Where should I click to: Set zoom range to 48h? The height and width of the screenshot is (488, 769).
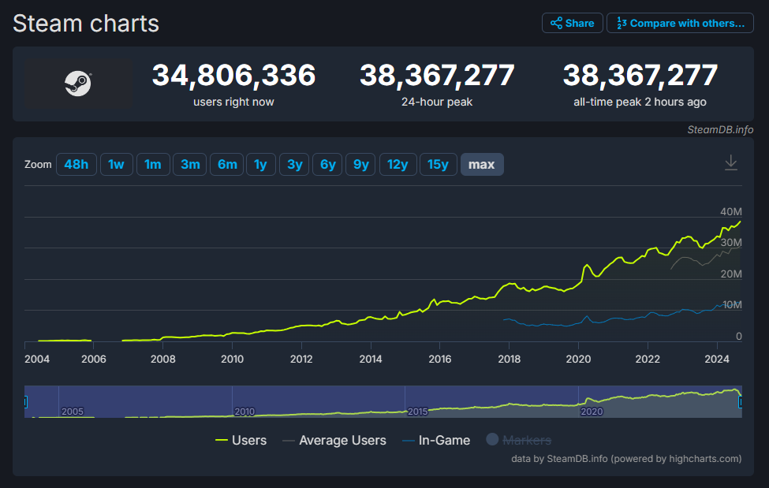click(77, 164)
